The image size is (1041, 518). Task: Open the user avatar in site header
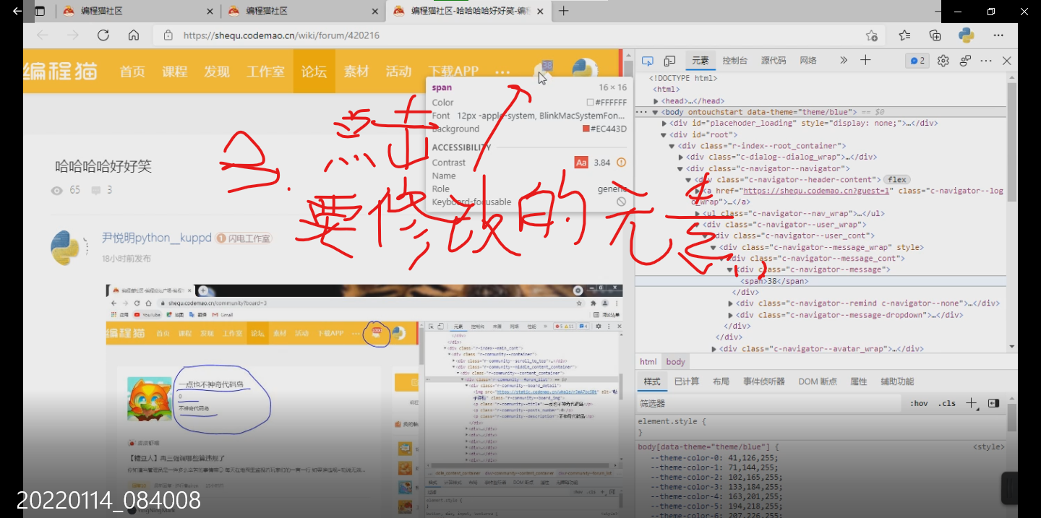tap(584, 70)
